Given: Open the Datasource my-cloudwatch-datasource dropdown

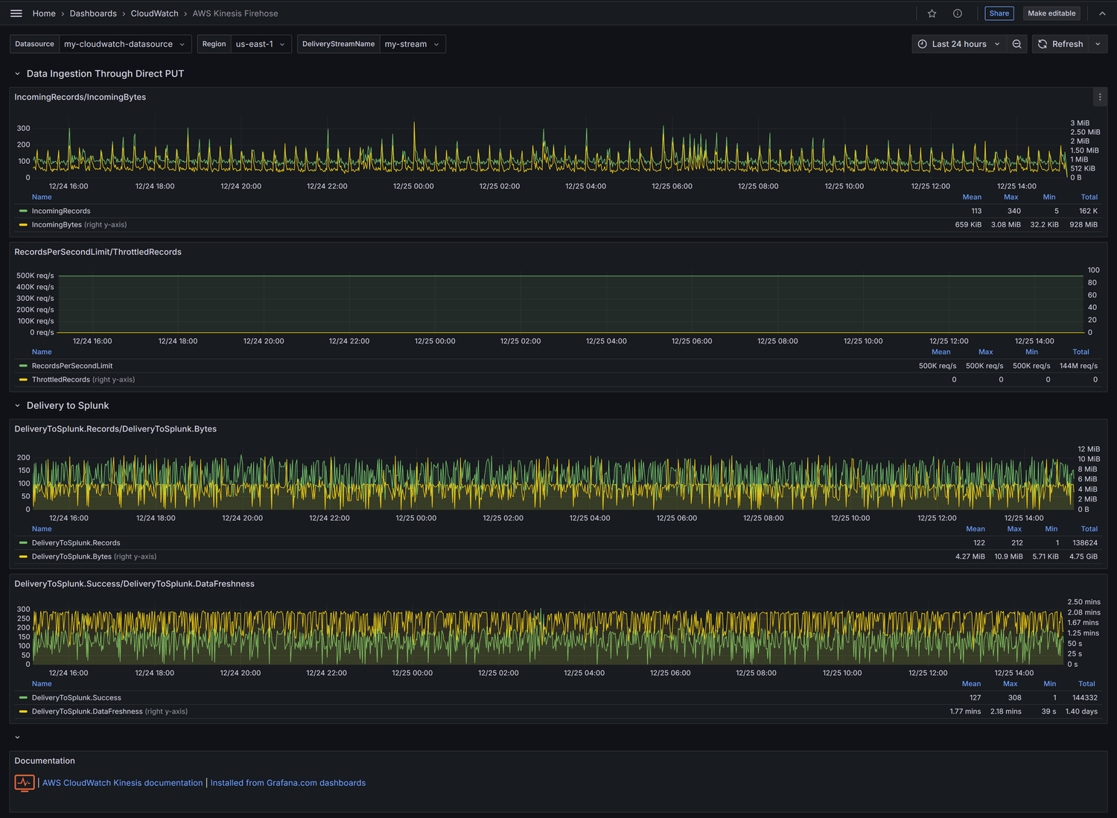Looking at the screenshot, I should coord(124,44).
